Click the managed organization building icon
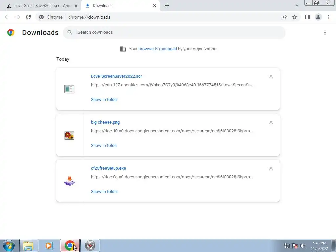This screenshot has width=336, height=252. pos(123,49)
